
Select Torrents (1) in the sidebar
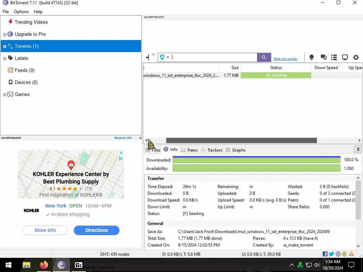click(x=71, y=46)
